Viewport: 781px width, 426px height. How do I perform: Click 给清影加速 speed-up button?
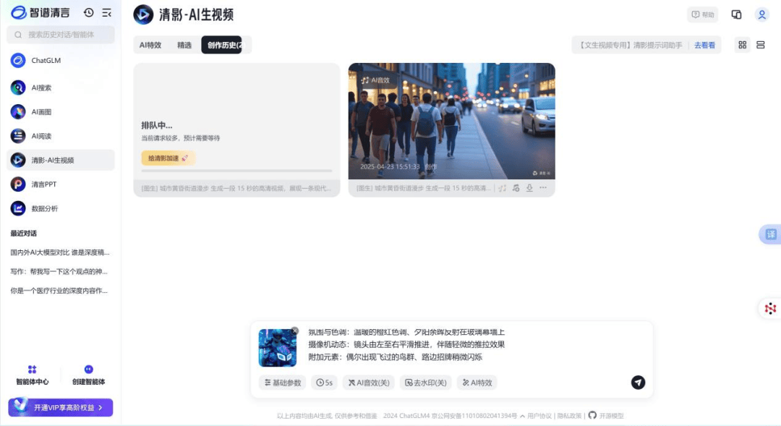pyautogui.click(x=168, y=158)
